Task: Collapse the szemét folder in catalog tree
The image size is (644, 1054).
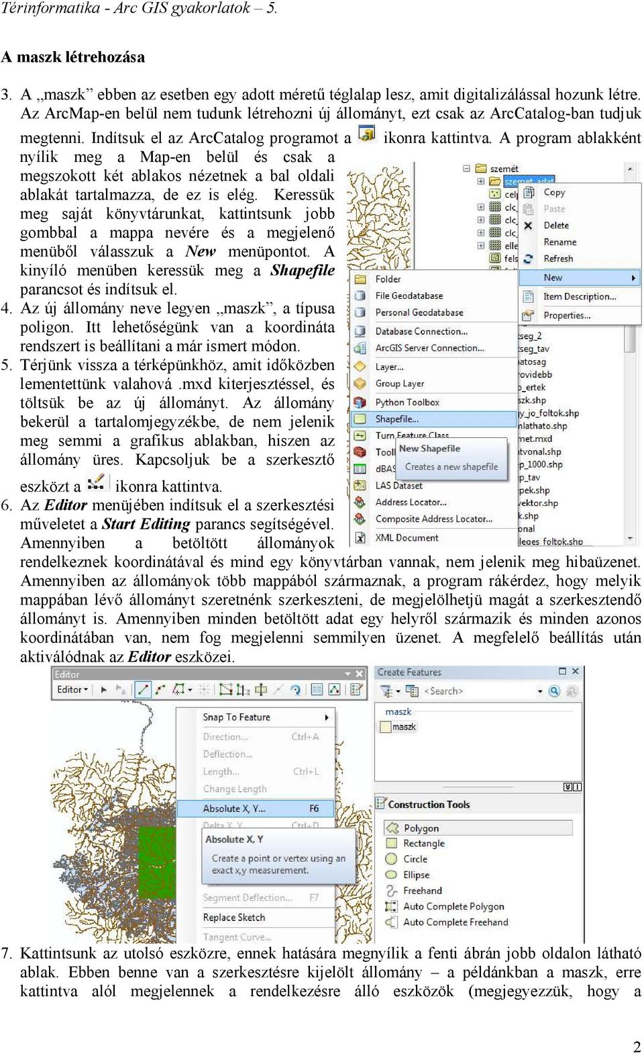Action: pos(466,169)
